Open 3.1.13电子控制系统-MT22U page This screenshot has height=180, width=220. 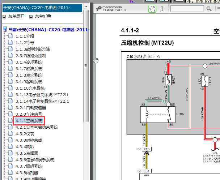point(42,95)
